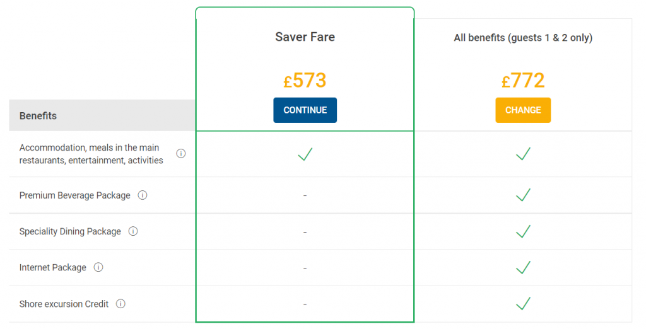Click All benefits Shore excursion checkmark
The width and height of the screenshot is (646, 329).
pos(523,303)
